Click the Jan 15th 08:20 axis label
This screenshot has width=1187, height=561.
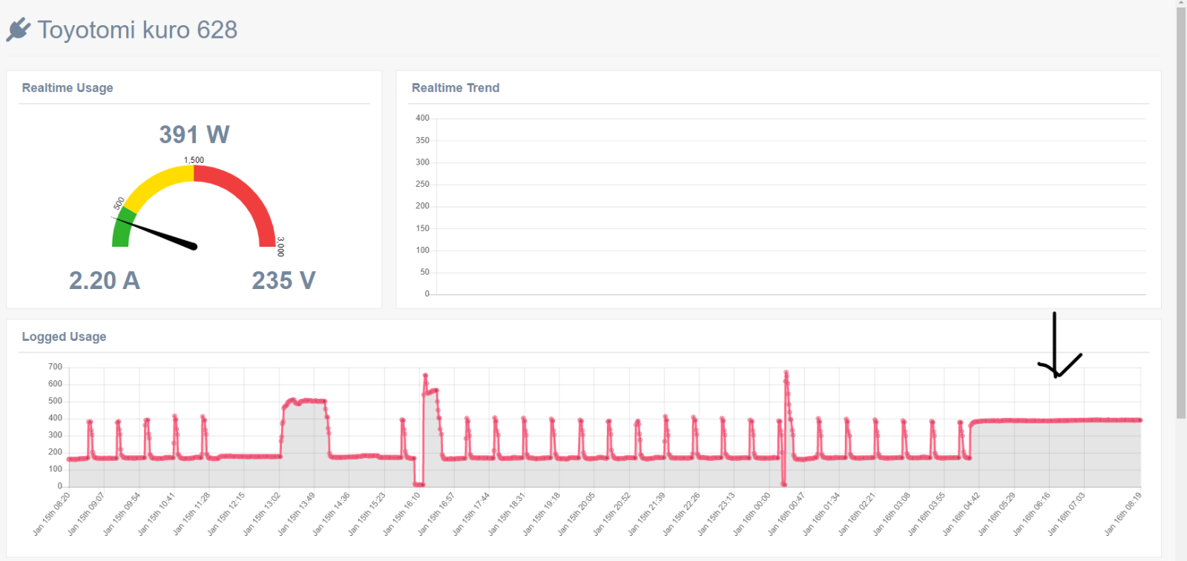coord(51,514)
